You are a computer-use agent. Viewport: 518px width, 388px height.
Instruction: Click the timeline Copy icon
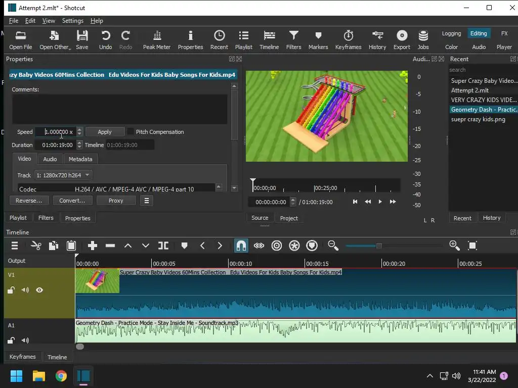(54, 246)
